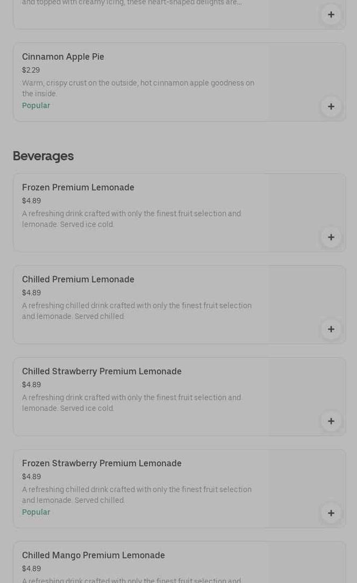Add Frozen Strawberry Premium Lemonade with plus
Viewport: 357px width, 583px height.
pyautogui.click(x=331, y=513)
